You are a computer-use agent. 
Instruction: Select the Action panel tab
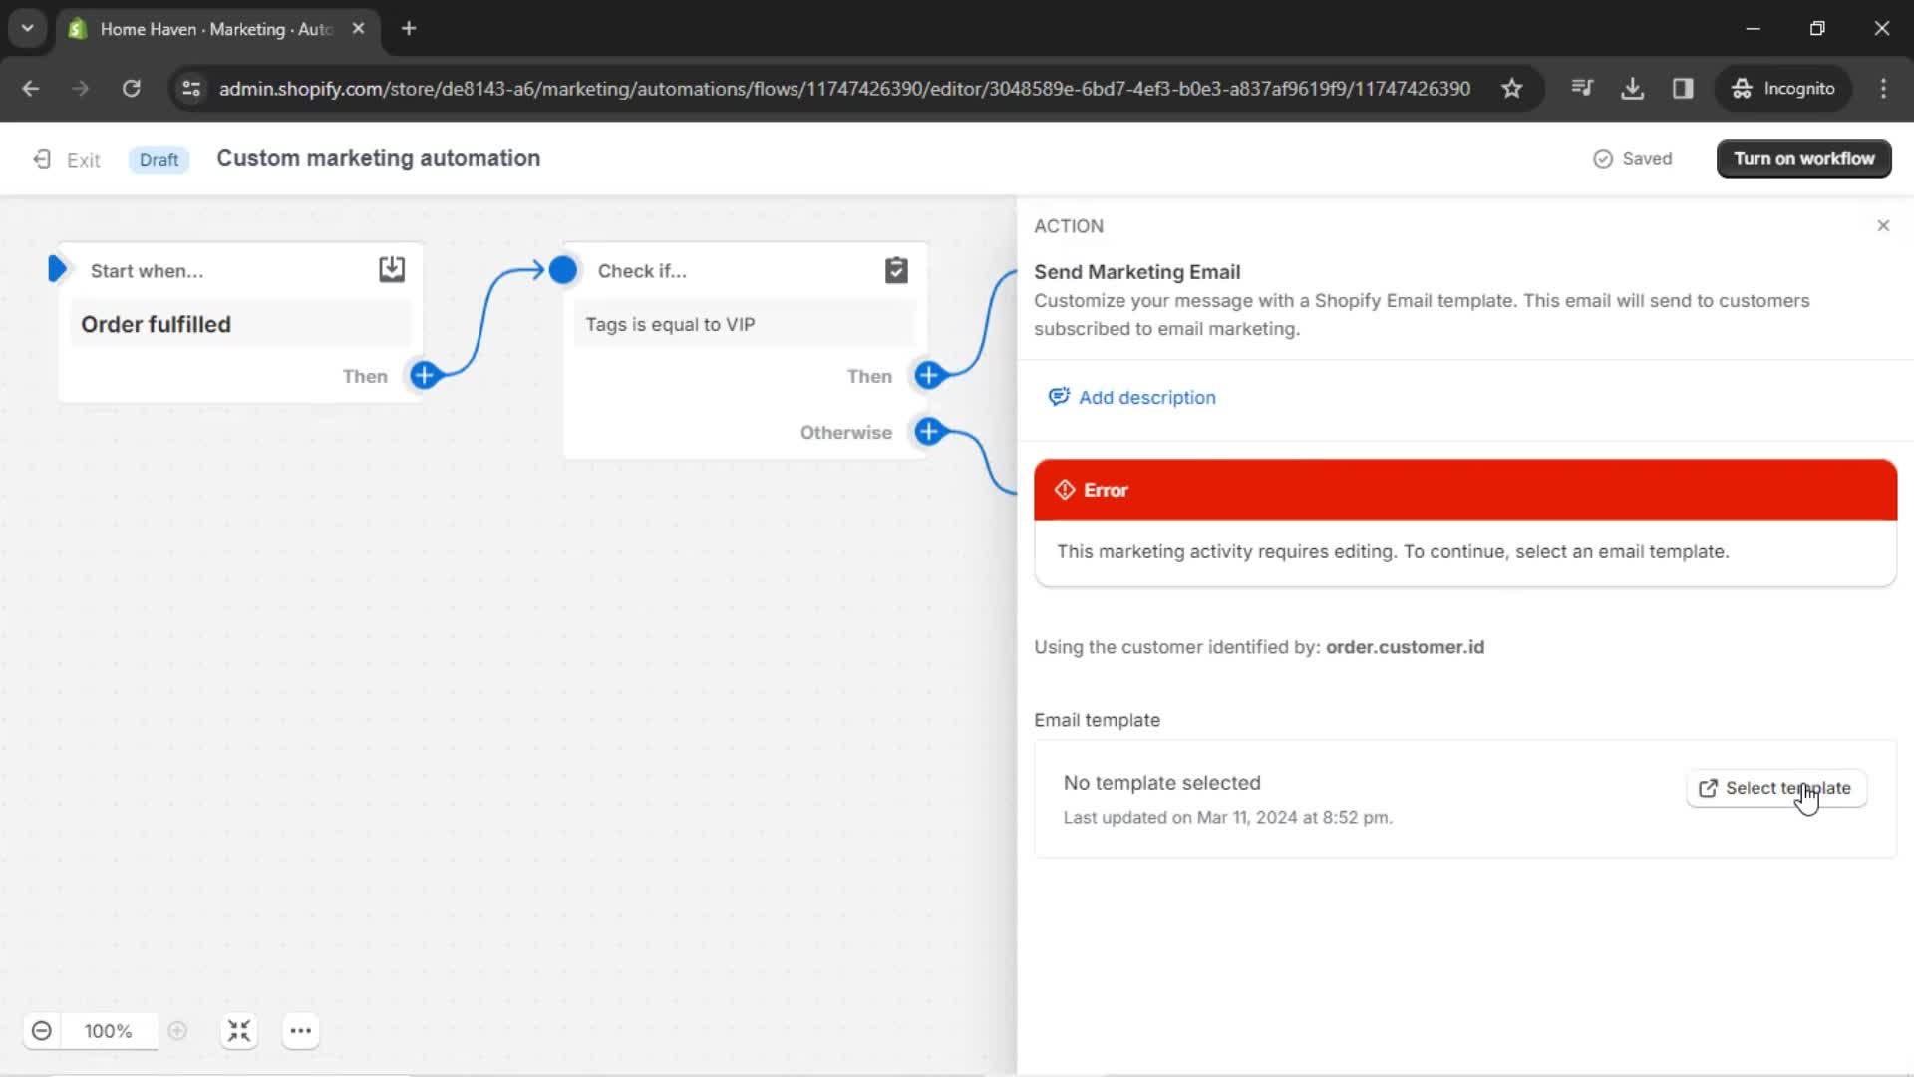(x=1069, y=226)
